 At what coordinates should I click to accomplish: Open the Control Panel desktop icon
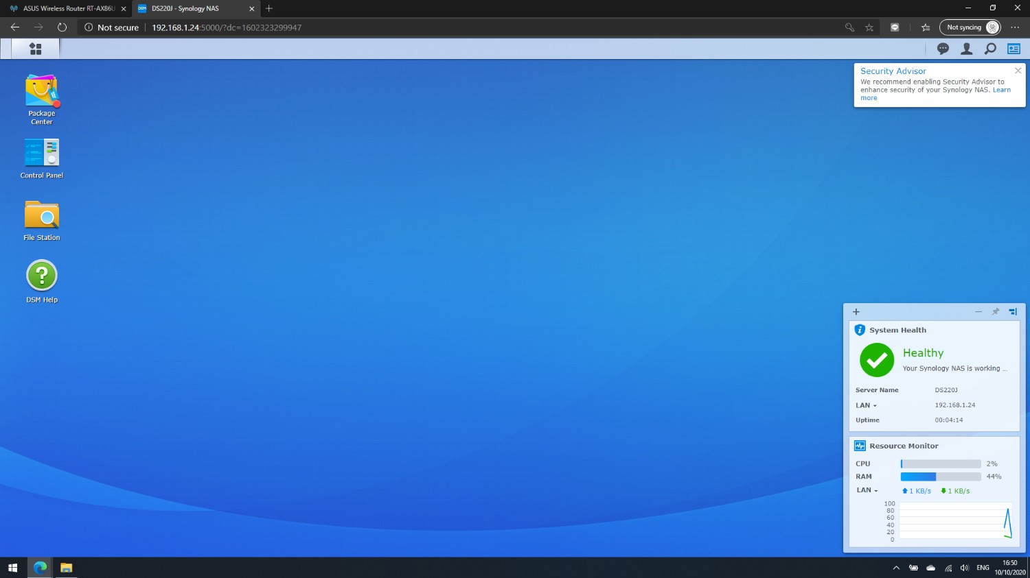(42, 158)
